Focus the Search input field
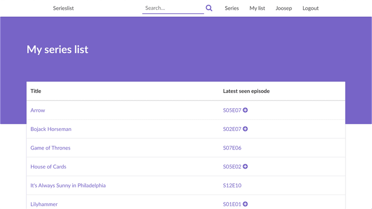The width and height of the screenshot is (372, 209). pyautogui.click(x=173, y=8)
